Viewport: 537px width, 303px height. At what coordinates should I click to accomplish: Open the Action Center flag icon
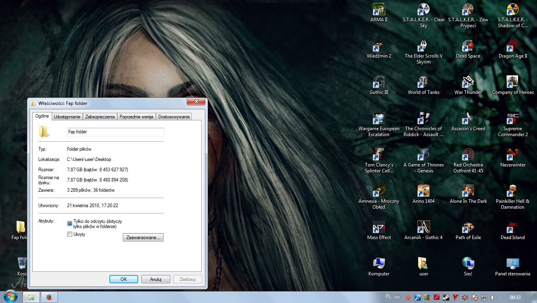[475, 297]
